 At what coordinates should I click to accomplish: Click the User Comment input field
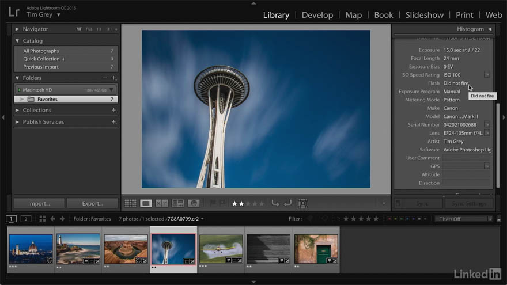(466, 158)
